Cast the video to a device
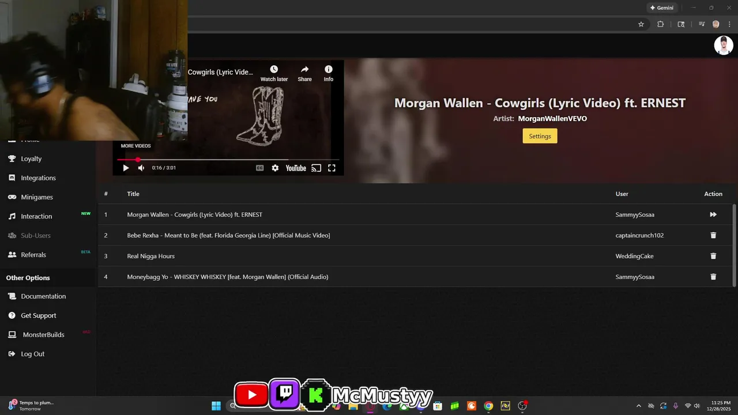The width and height of the screenshot is (738, 415). click(x=316, y=168)
